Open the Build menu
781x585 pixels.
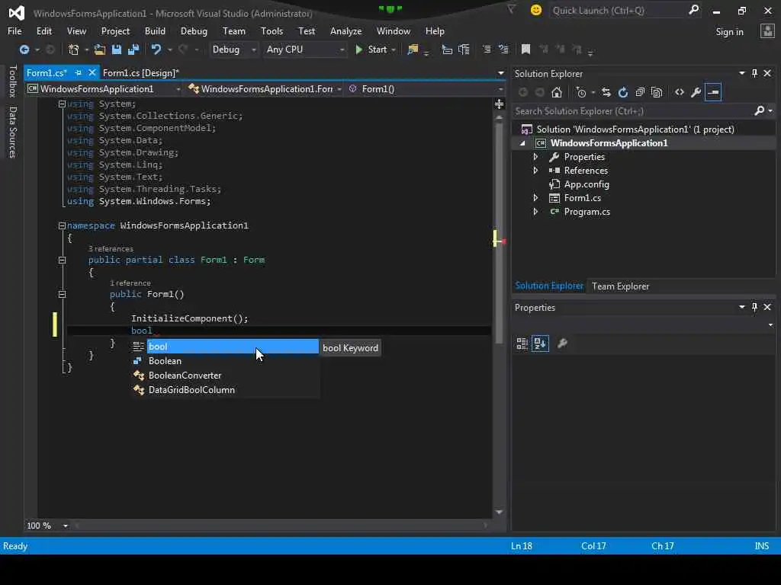pos(155,30)
